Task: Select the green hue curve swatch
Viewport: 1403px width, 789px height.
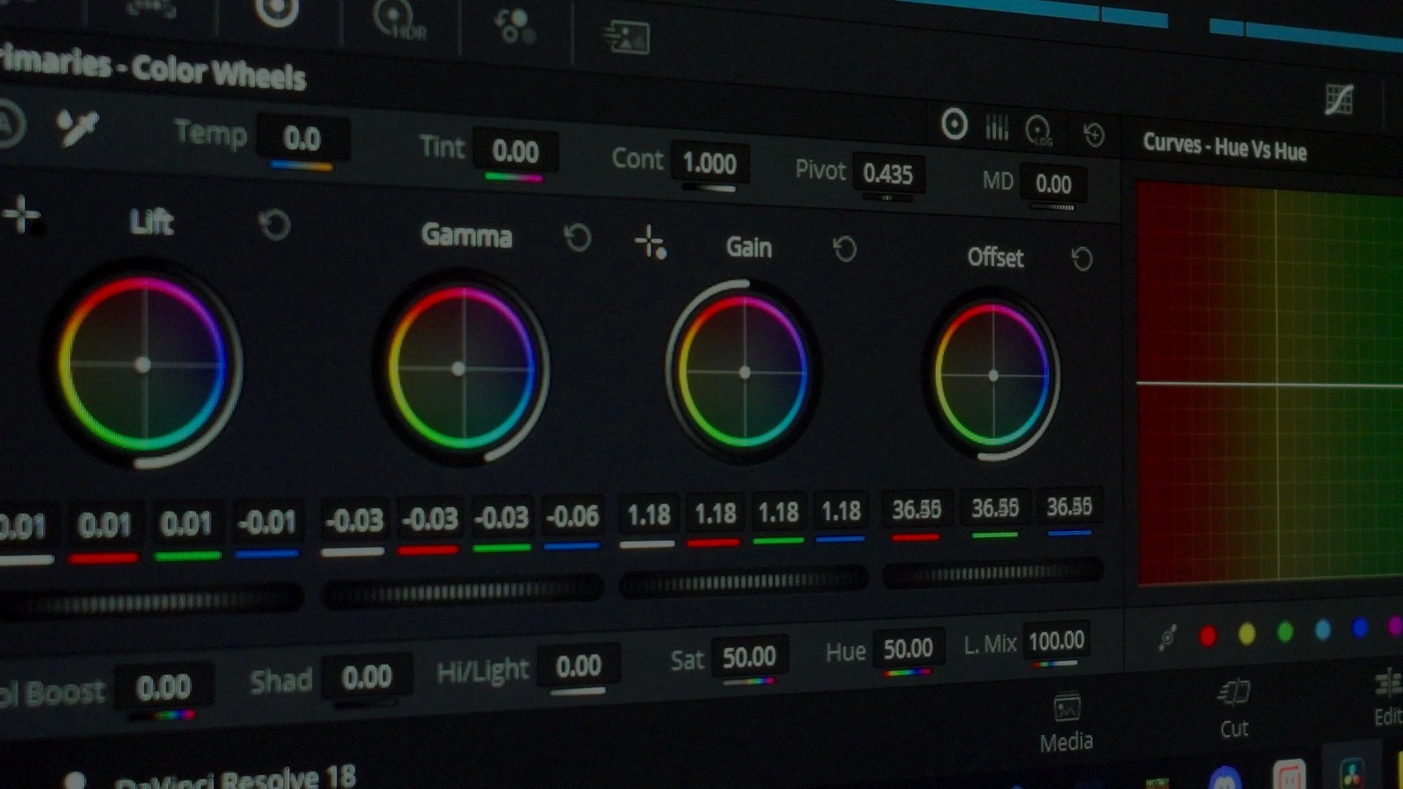Action: 1285,630
